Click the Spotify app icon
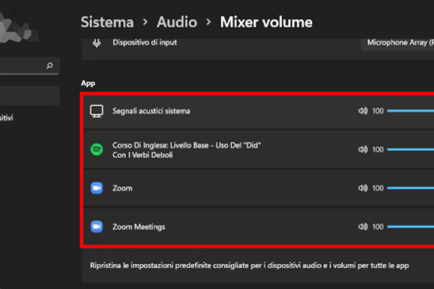Image resolution: width=434 pixels, height=289 pixels. [x=96, y=149]
